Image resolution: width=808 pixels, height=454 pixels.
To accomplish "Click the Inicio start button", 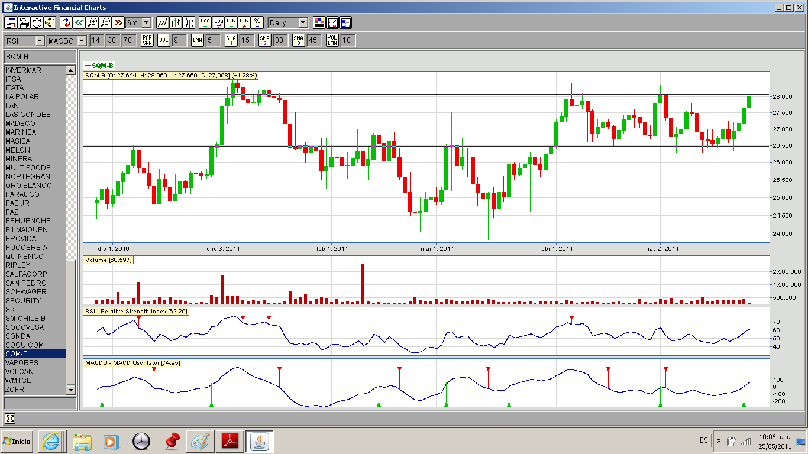I will point(17,441).
